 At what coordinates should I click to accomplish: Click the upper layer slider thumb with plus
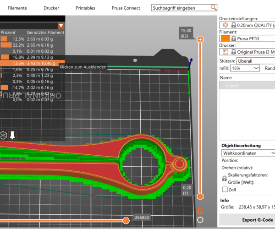200,39
